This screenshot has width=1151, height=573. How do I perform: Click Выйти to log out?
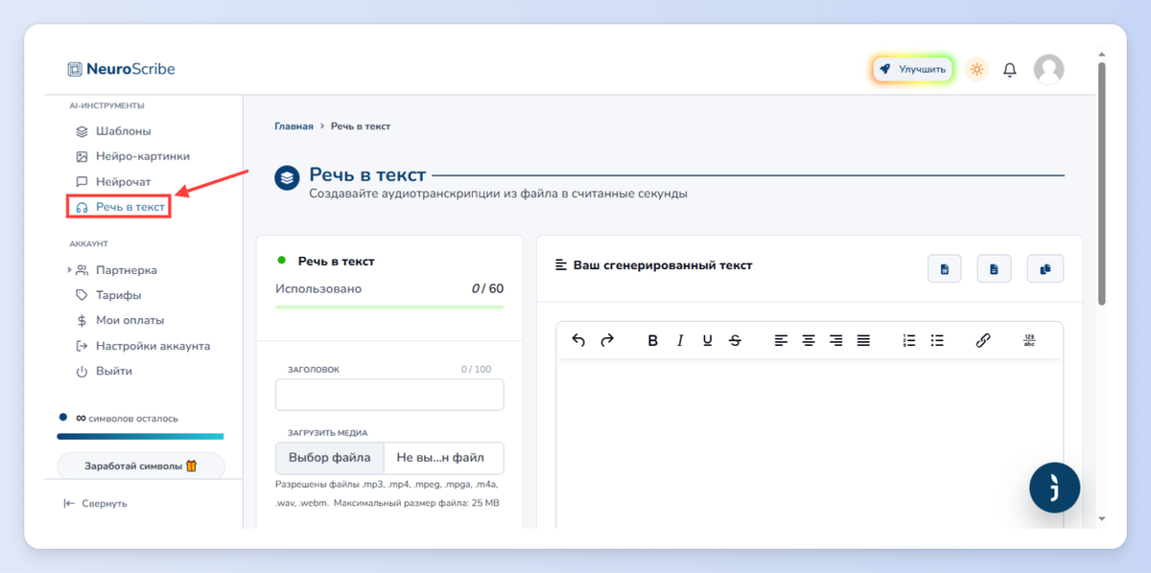click(x=104, y=371)
